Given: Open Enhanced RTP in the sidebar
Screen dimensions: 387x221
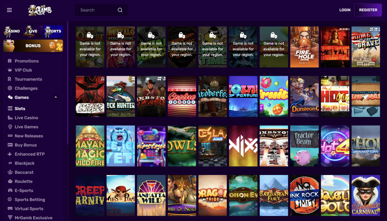Looking at the screenshot, I should pyautogui.click(x=29, y=154).
